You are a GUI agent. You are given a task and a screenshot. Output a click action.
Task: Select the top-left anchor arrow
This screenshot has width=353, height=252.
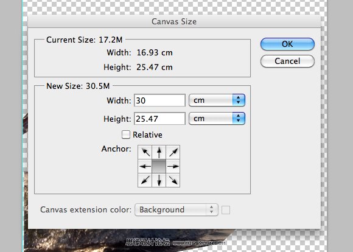point(145,152)
